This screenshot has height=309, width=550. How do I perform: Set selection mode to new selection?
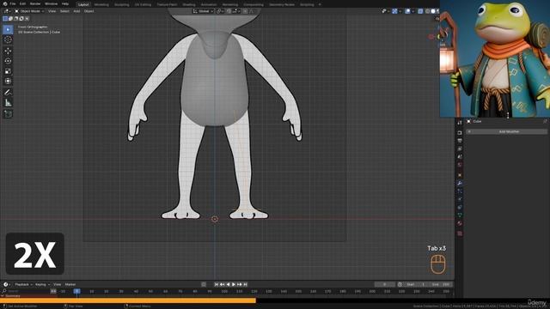[5, 19]
